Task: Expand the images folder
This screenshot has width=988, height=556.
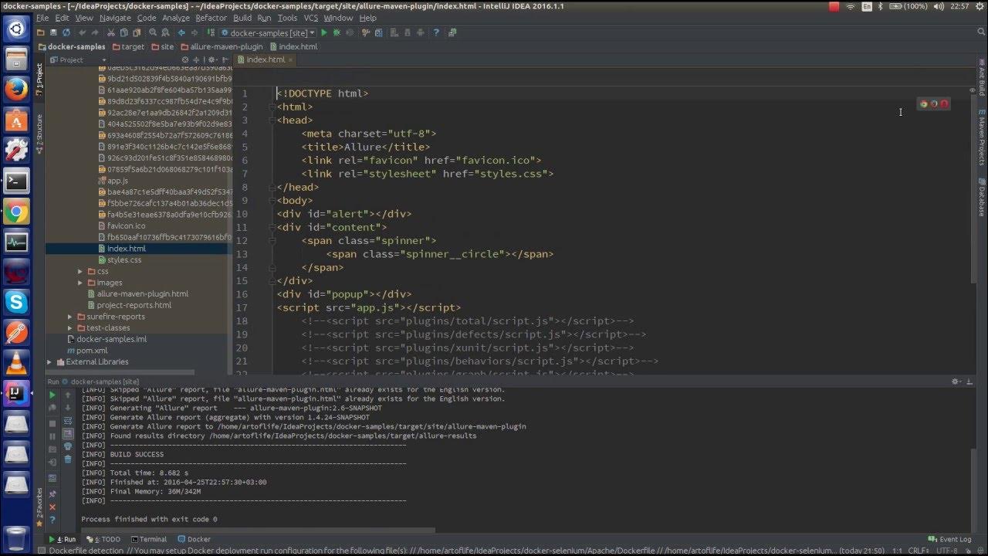Action: pos(80,283)
